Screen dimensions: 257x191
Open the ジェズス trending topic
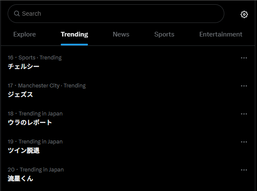click(x=20, y=95)
